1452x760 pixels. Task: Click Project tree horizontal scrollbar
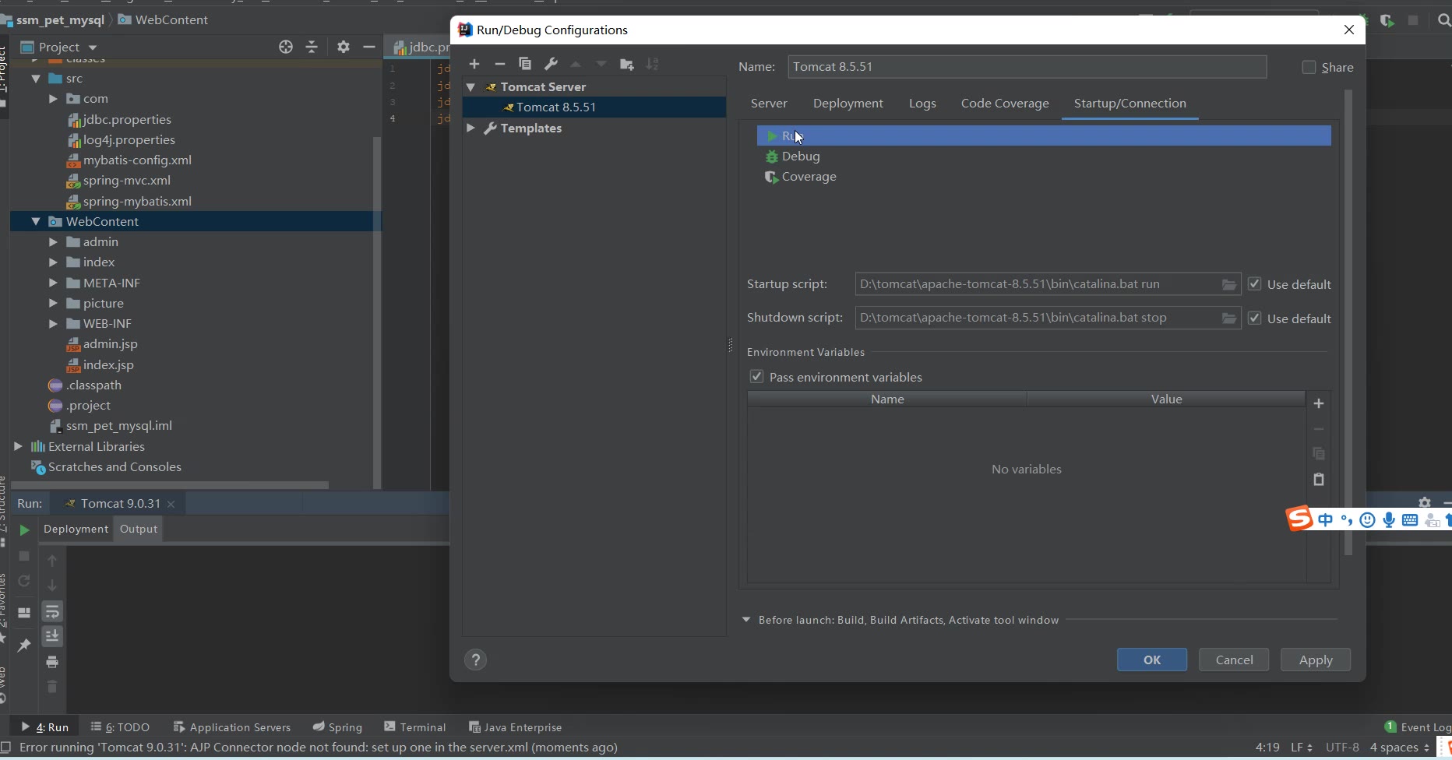click(x=170, y=484)
